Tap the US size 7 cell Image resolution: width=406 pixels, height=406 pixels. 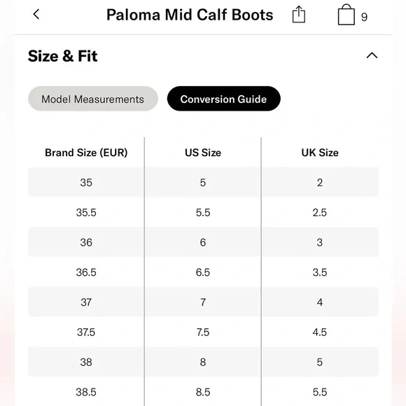point(203,302)
